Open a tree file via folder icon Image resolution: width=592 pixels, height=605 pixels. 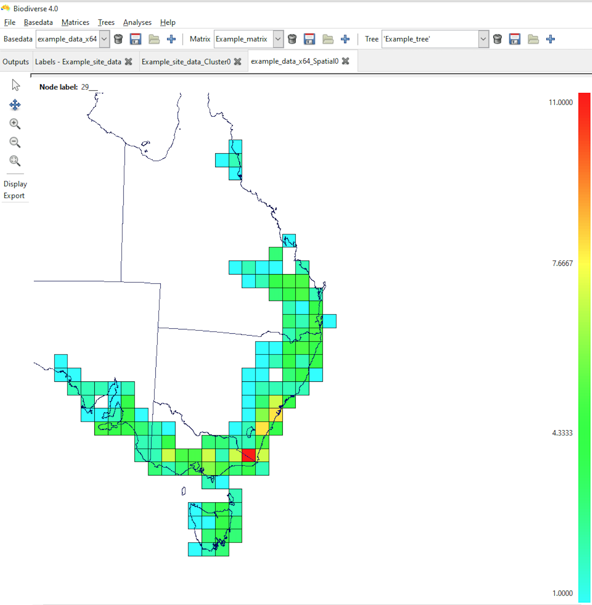[533, 39]
